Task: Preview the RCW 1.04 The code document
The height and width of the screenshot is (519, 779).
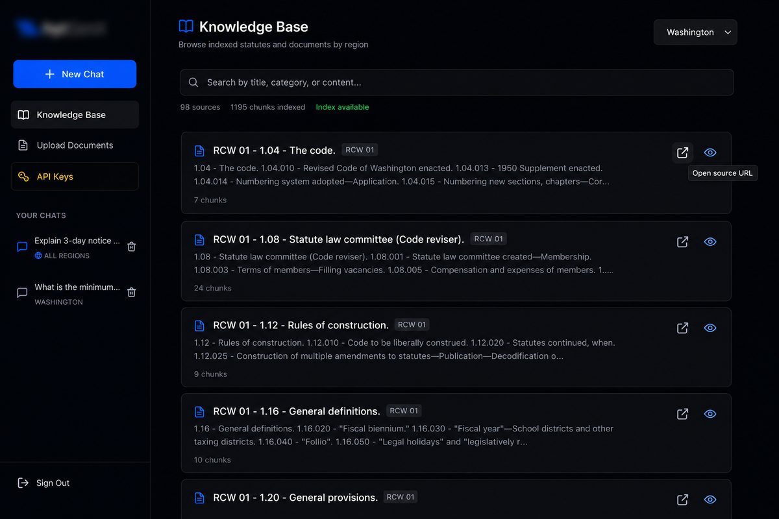Action: pos(710,152)
